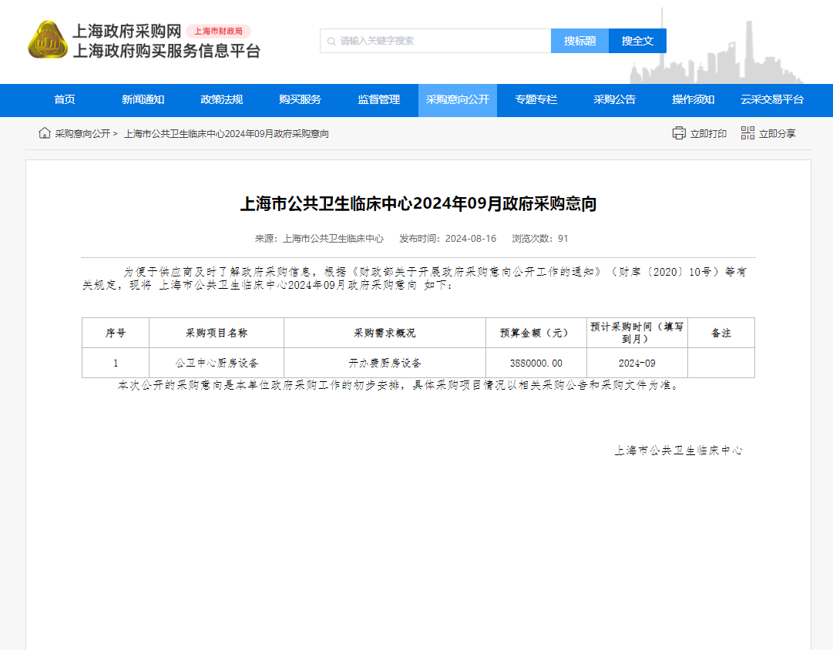Click the 搜全文 search button
The height and width of the screenshot is (650, 833).
click(637, 41)
